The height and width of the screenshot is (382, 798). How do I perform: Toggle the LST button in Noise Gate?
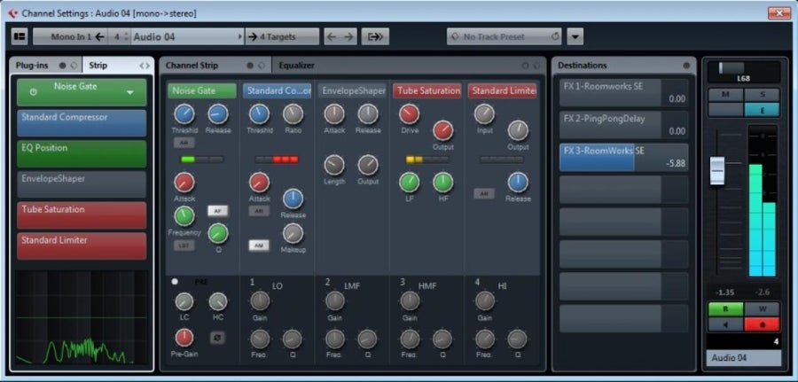184,246
